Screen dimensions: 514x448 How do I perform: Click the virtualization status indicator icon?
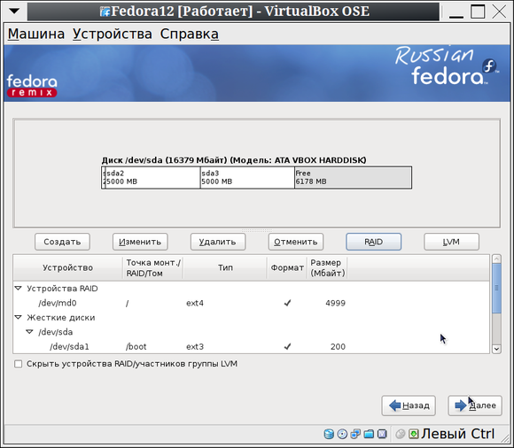coord(382,434)
